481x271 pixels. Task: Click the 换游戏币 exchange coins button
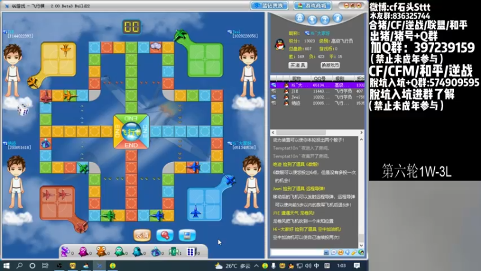330,65
